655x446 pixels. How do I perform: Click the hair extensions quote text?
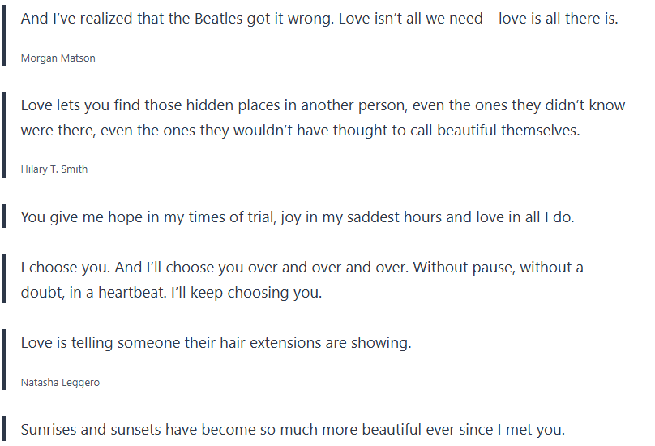click(216, 342)
